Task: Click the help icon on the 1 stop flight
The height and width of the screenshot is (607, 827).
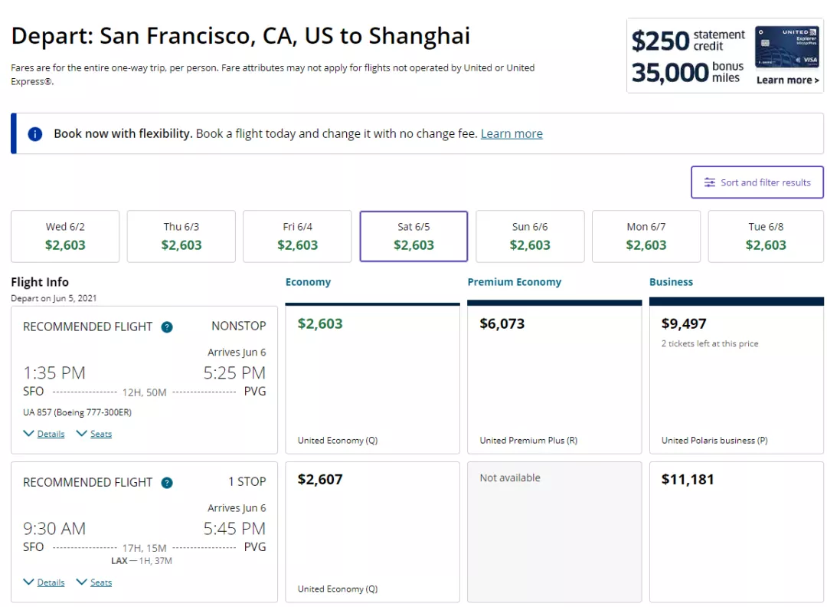Action: coord(166,483)
